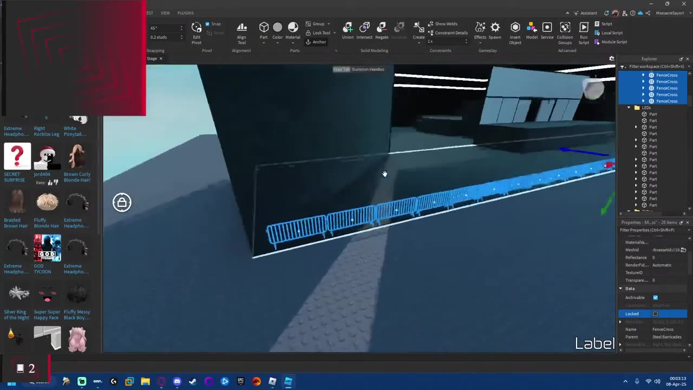The height and width of the screenshot is (390, 693).
Task: Click the Negate tool
Action: point(382,31)
